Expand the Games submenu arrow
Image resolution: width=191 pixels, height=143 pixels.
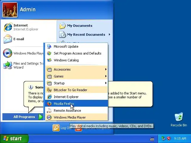click(x=106, y=76)
